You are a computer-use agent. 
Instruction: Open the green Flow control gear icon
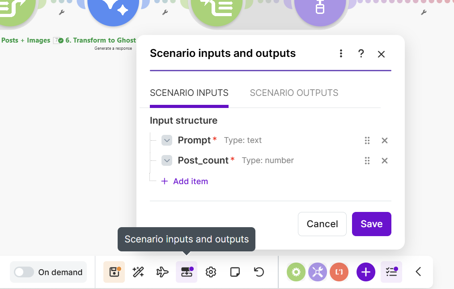click(x=296, y=272)
